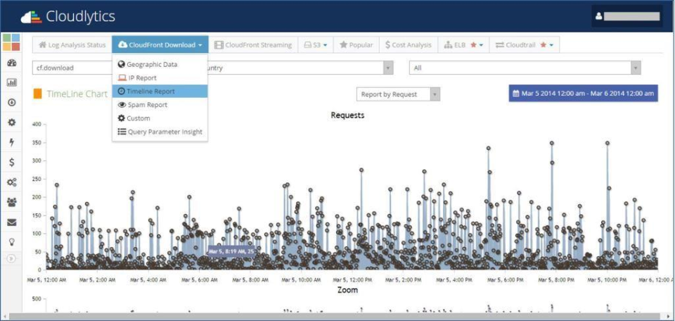Select Query Parameter Insight from the menu

[160, 132]
